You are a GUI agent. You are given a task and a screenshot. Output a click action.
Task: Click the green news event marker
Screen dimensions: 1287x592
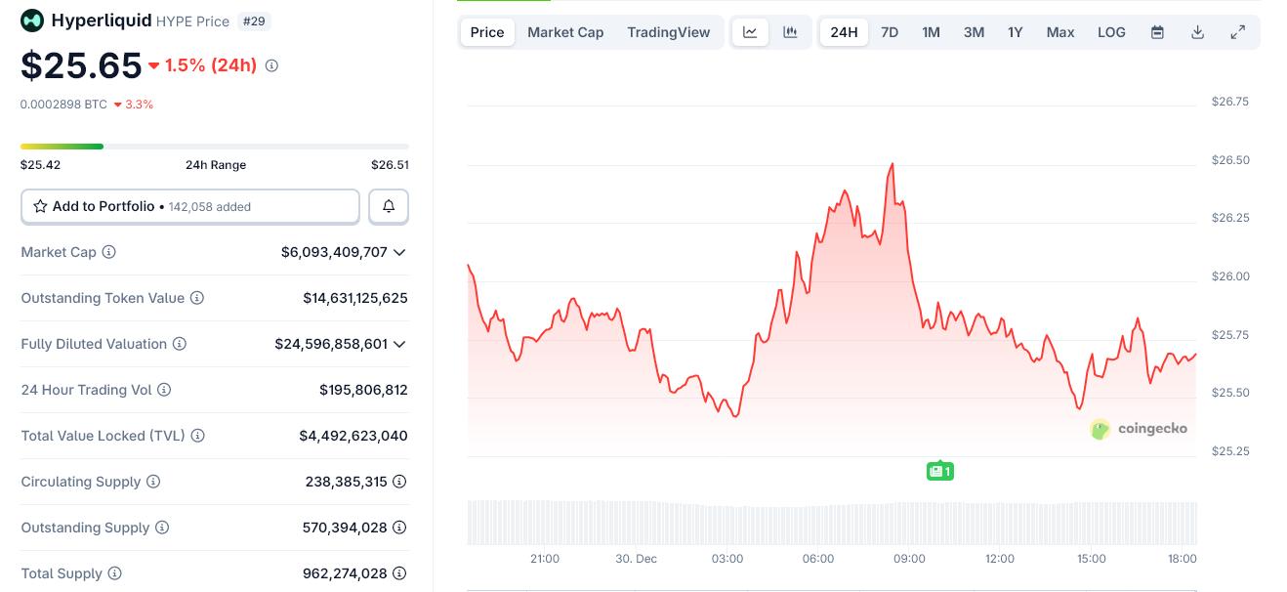[939, 472]
